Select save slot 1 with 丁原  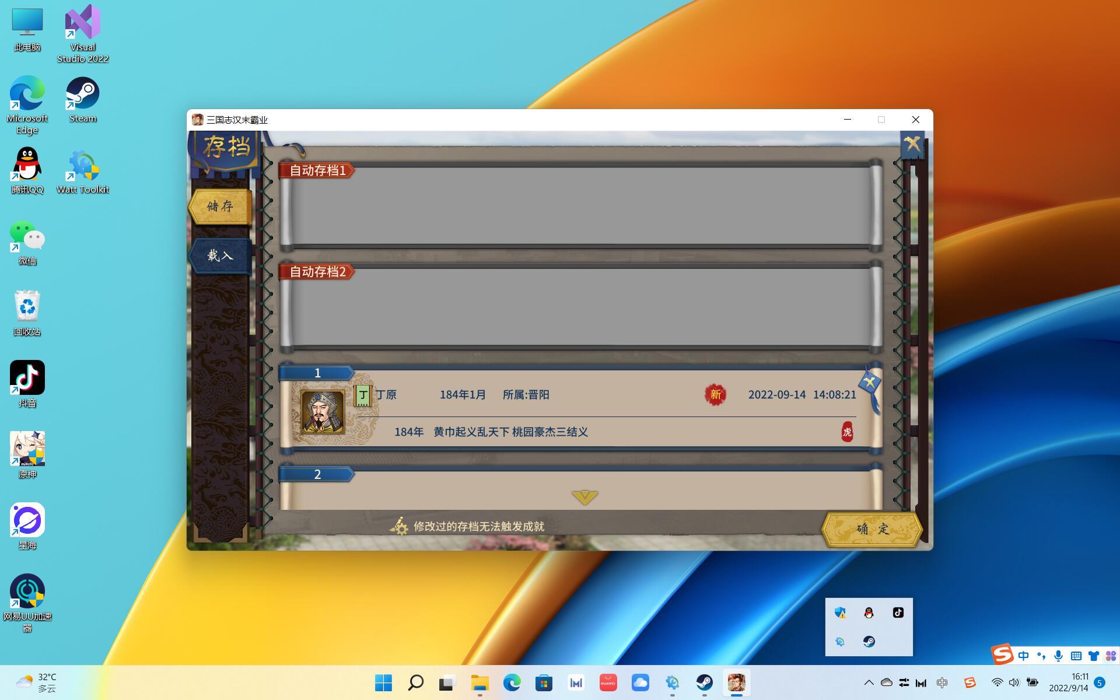[x=580, y=408]
